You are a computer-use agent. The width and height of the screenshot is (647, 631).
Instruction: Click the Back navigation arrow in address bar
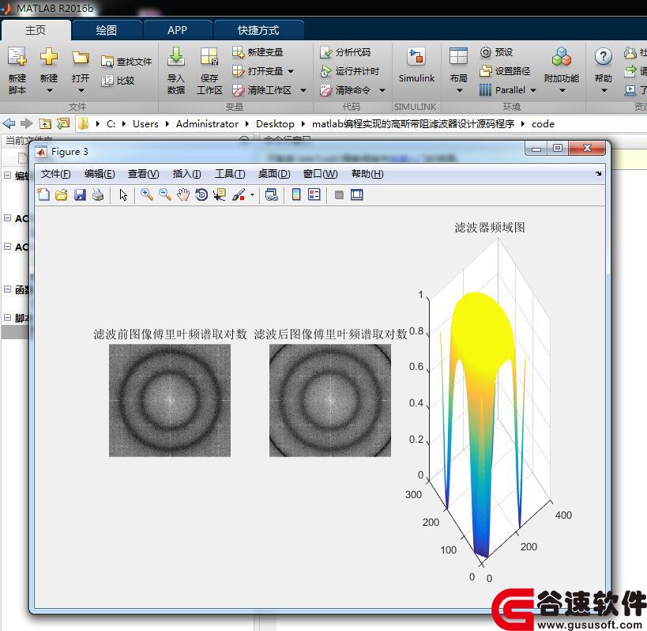click(9, 123)
